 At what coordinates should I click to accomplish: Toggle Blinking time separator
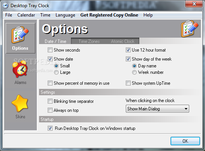(50, 101)
